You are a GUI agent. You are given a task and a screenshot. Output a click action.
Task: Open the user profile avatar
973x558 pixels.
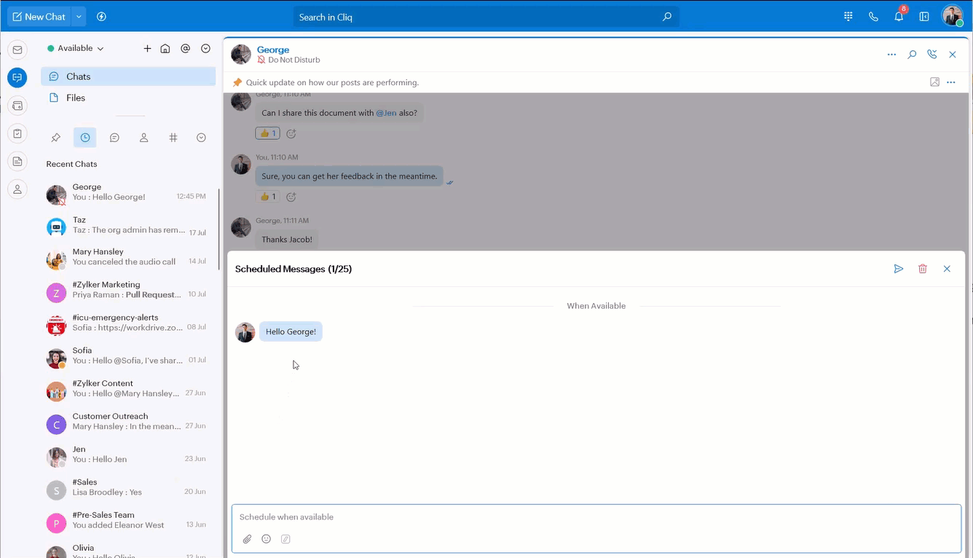[953, 16]
